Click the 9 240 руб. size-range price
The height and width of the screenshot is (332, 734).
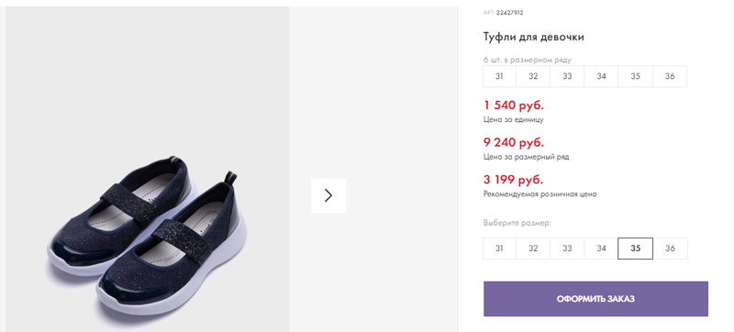click(514, 142)
